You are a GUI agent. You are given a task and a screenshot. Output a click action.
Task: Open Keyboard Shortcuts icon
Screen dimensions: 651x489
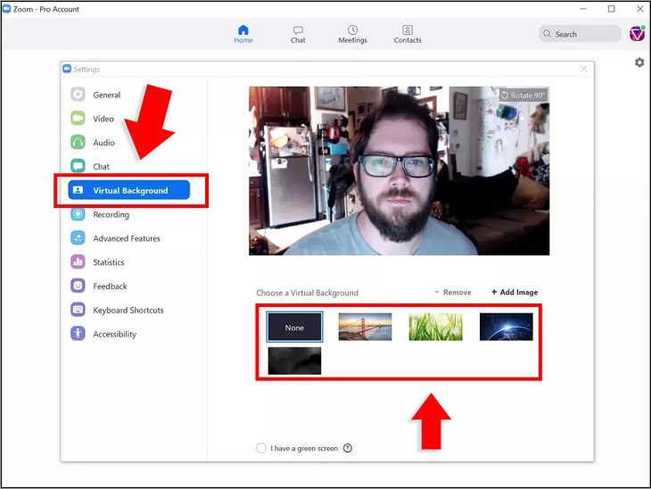78,310
